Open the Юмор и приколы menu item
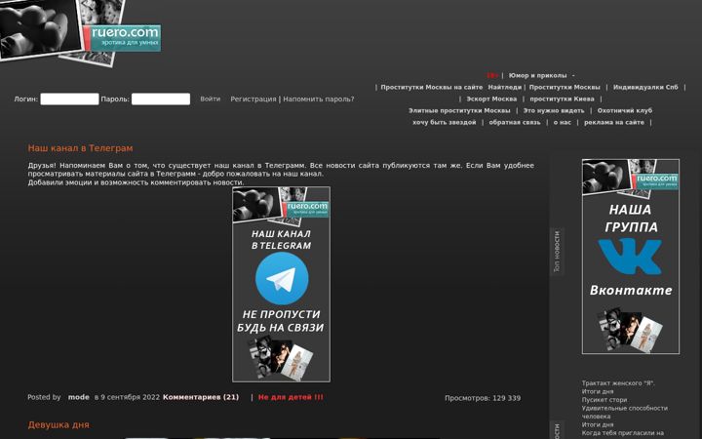This screenshot has width=702, height=439. (537, 76)
